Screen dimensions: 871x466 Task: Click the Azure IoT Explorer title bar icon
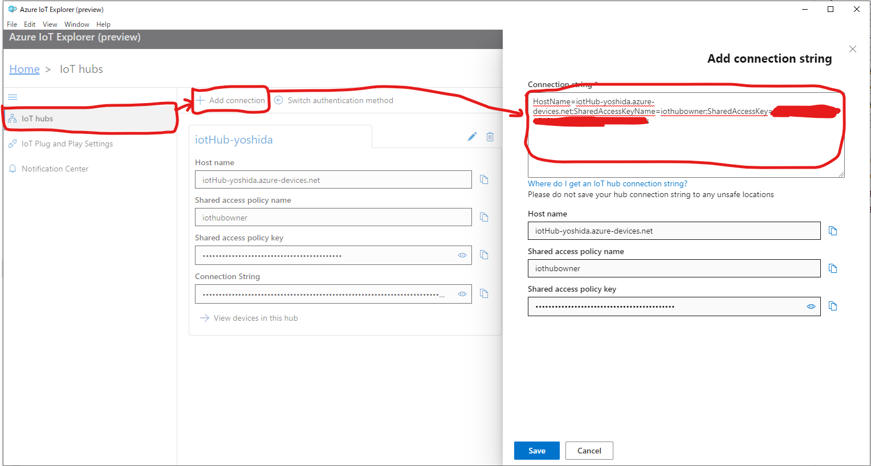pyautogui.click(x=12, y=9)
